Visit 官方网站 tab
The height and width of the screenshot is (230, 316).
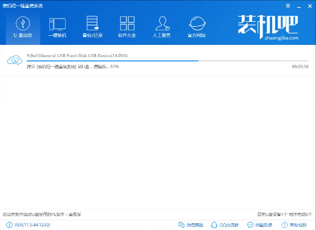click(x=197, y=27)
